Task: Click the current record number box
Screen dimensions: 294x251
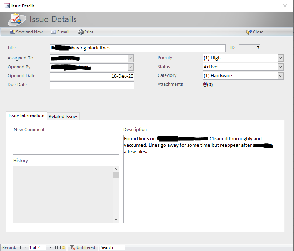Action: point(37,247)
